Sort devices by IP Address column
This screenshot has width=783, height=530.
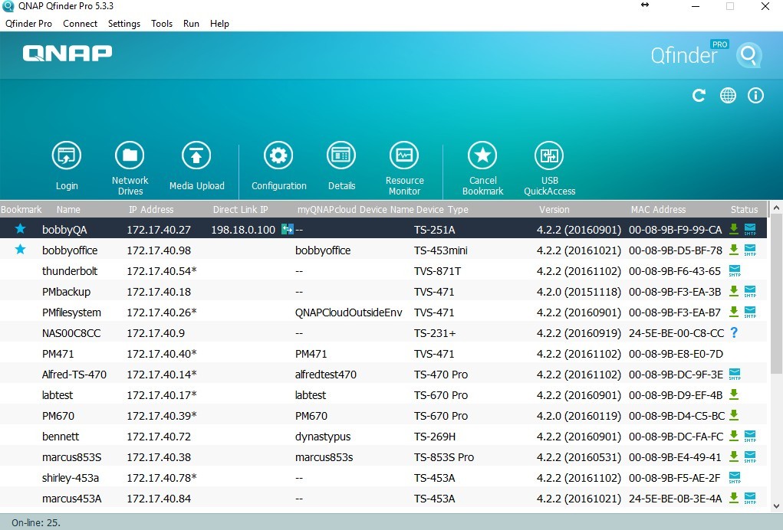[151, 209]
